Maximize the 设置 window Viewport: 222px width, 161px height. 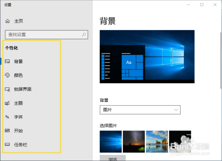202,5
